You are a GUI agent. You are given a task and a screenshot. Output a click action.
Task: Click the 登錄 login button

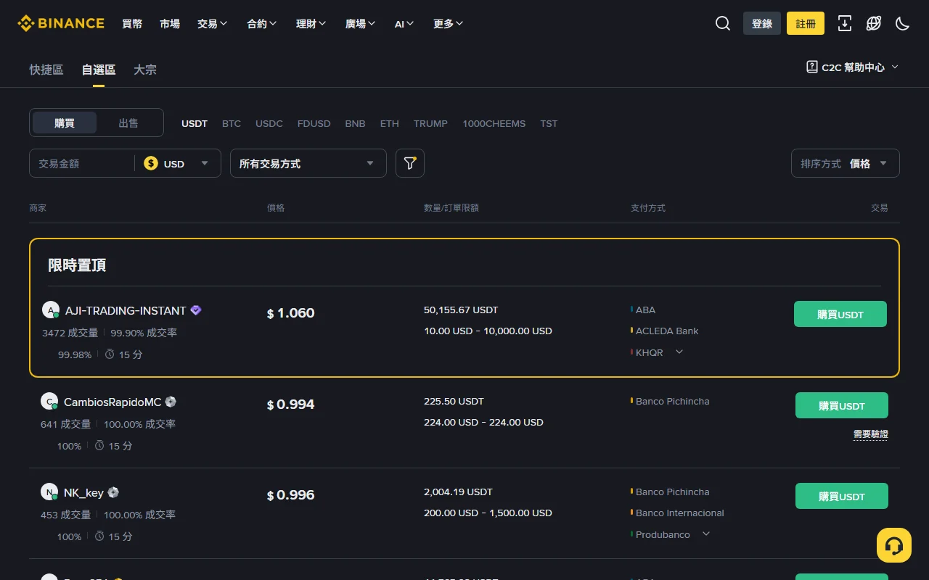762,23
